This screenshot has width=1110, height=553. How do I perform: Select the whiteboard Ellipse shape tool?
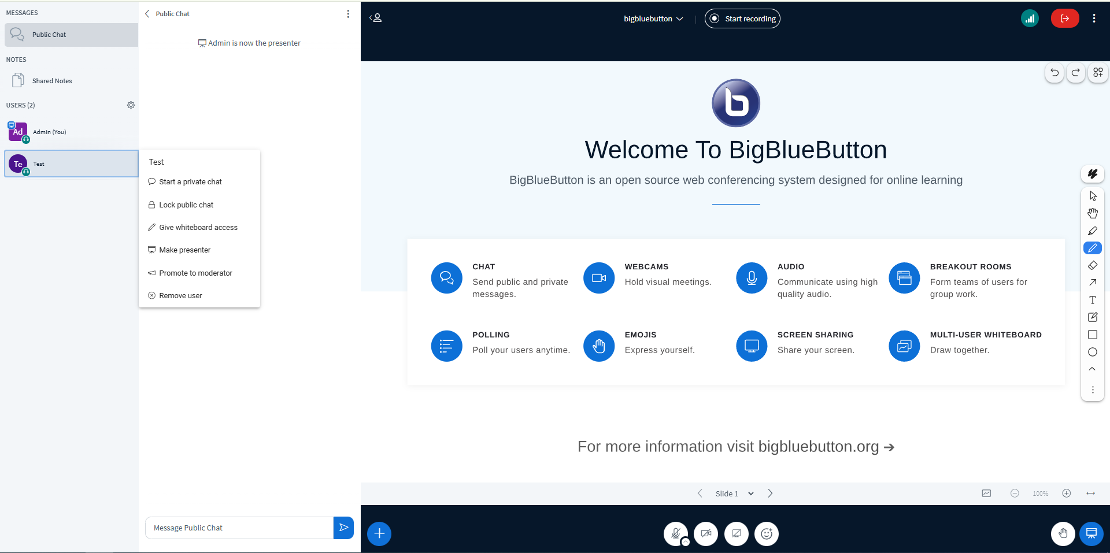[x=1093, y=352]
